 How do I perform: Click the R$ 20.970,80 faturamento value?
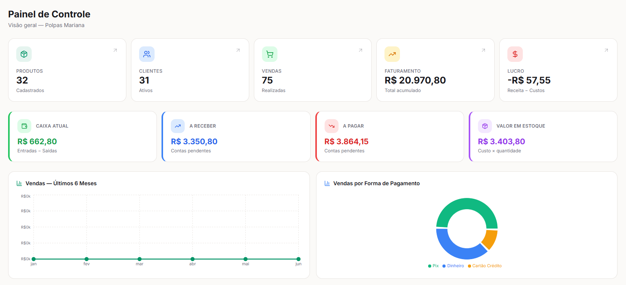[415, 80]
